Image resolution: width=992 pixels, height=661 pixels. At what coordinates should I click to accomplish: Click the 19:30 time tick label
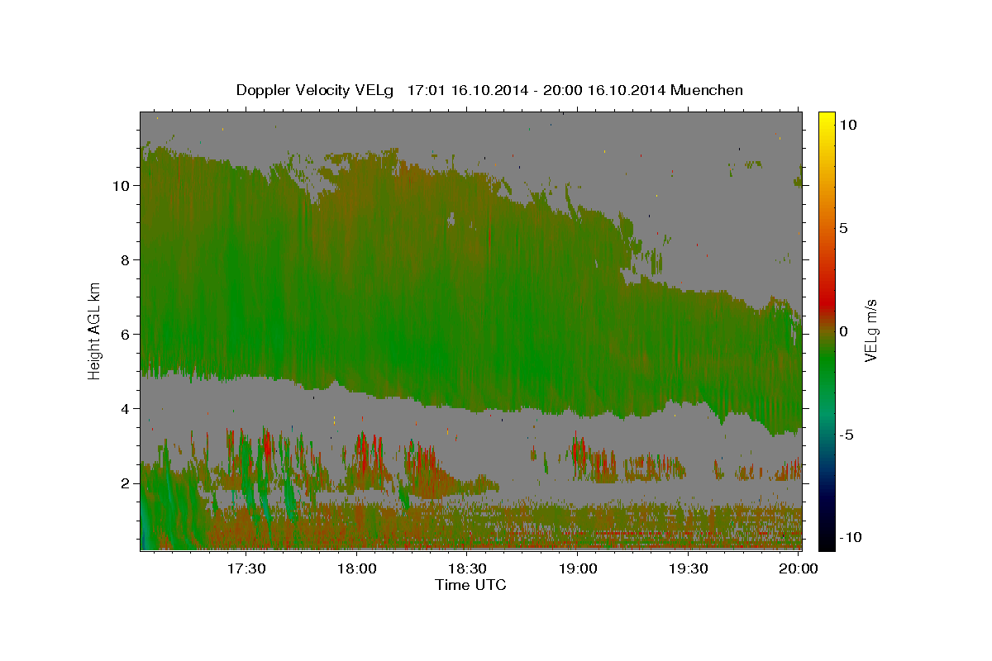click(x=689, y=568)
